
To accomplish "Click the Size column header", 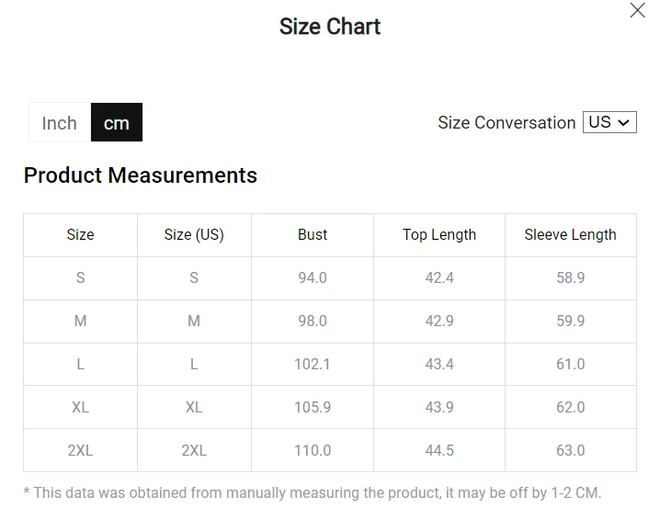I will [x=80, y=234].
